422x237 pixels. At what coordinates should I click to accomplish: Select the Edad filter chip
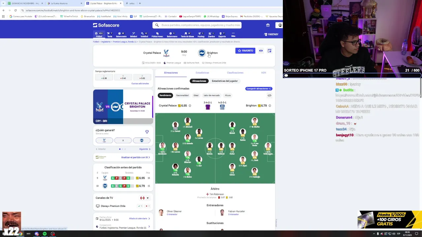coord(196,95)
